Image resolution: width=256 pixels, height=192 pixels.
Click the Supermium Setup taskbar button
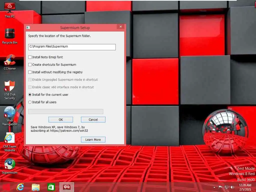point(66,187)
